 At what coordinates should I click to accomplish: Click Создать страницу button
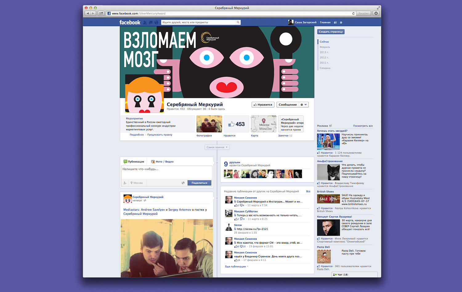tap(331, 32)
